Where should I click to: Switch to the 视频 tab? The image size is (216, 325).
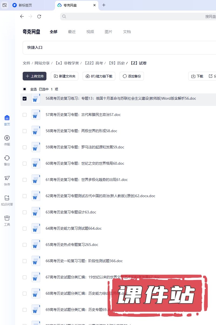(90, 32)
